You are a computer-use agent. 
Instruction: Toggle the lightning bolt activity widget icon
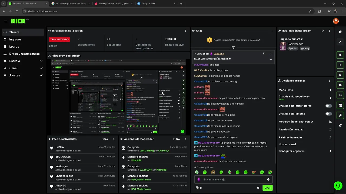[340, 65]
